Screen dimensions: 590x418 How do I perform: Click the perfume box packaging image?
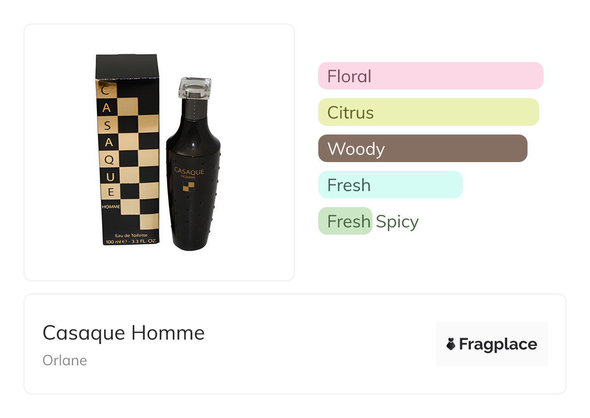click(128, 150)
